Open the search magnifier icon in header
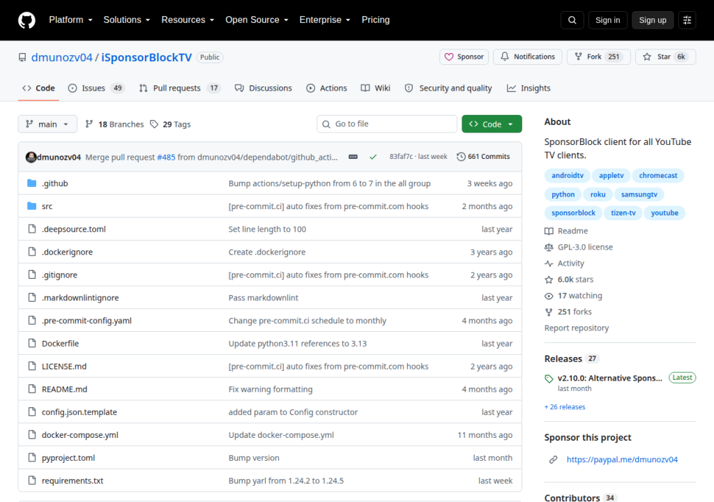The height and width of the screenshot is (502, 714). [572, 20]
